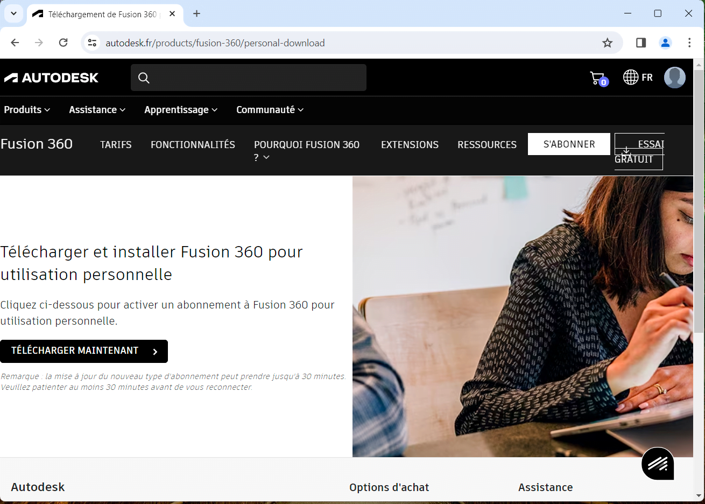Click the Fusion 360 product title
Viewport: 705px width, 504px height.
coord(37,144)
